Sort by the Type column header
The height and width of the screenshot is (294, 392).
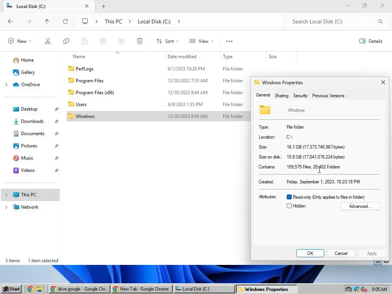point(243,57)
